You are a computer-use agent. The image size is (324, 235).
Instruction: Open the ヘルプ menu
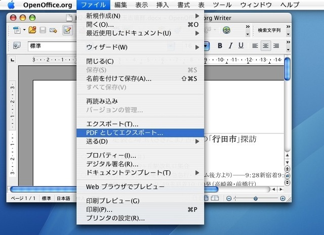pyautogui.click(x=290, y=5)
